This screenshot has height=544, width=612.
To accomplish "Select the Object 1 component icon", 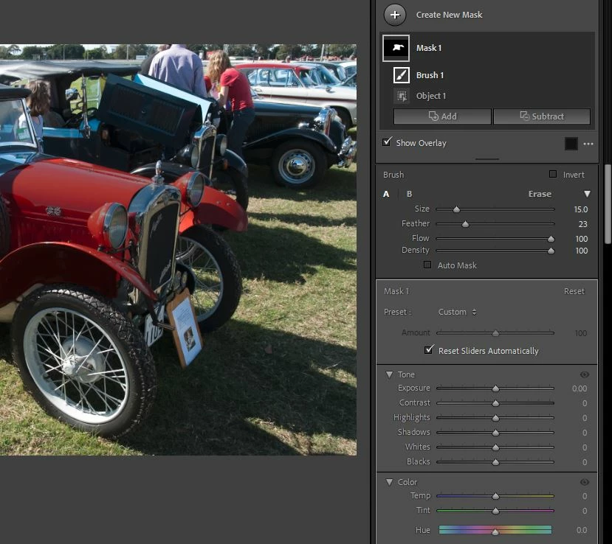I will 402,96.
